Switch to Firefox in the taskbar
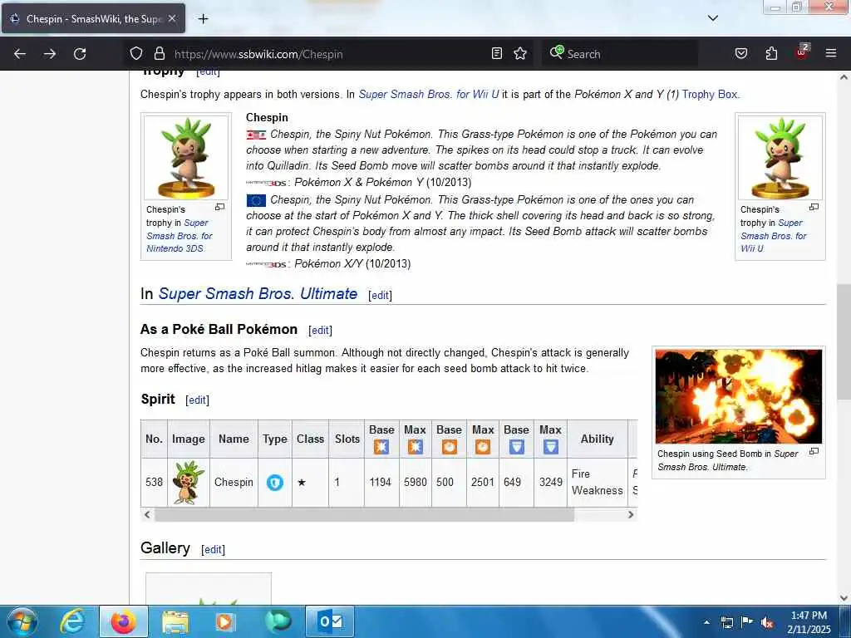Image resolution: width=851 pixels, height=638 pixels. [x=124, y=621]
